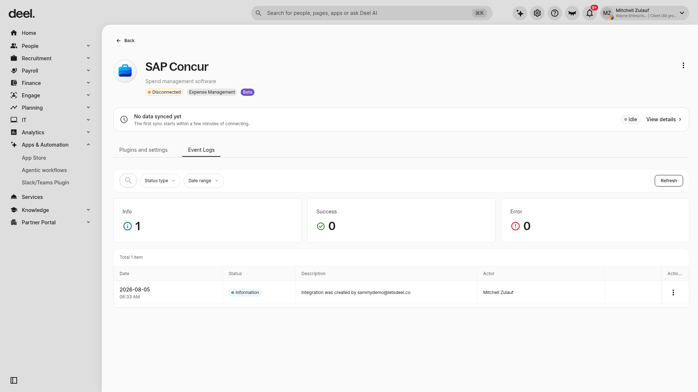Click the Finance wallet icon
698x392 pixels.
click(14, 83)
